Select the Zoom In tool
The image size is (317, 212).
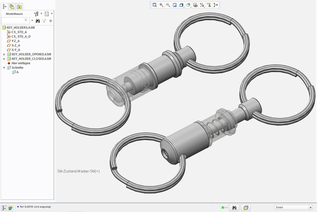click(161, 5)
